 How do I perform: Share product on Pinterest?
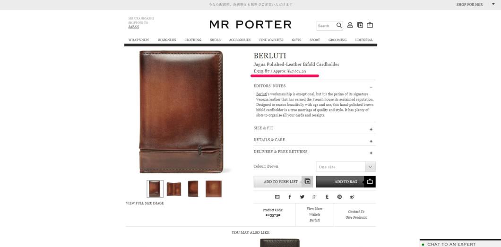[339, 197]
